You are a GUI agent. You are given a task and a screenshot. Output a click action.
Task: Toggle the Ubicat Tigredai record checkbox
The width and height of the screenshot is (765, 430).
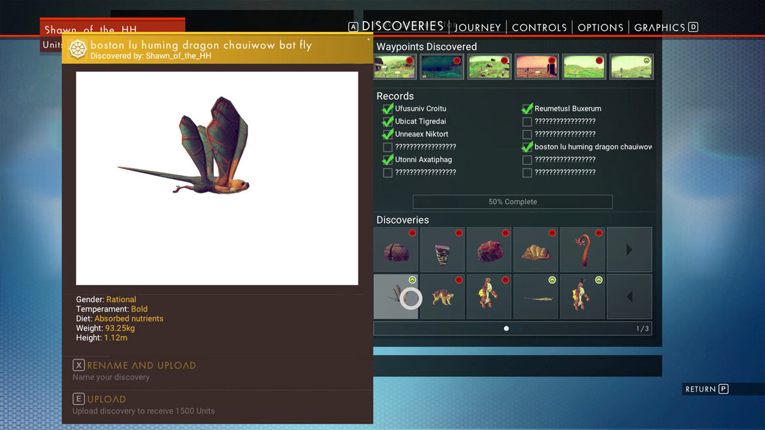click(x=388, y=122)
